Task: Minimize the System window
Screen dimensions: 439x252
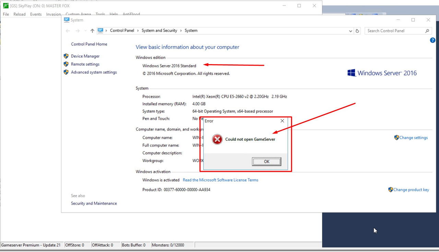Action: 398,20
